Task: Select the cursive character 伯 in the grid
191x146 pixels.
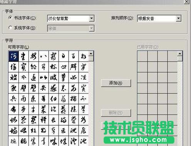Action: tap(54, 99)
